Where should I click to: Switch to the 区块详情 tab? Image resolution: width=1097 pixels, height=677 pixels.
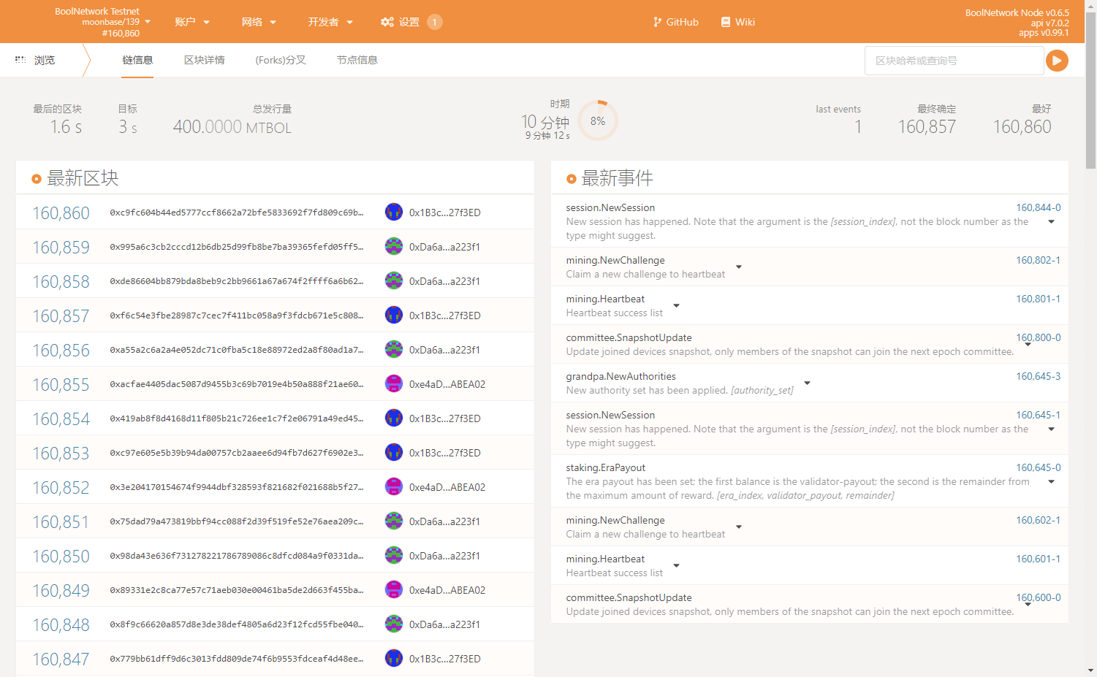(205, 60)
